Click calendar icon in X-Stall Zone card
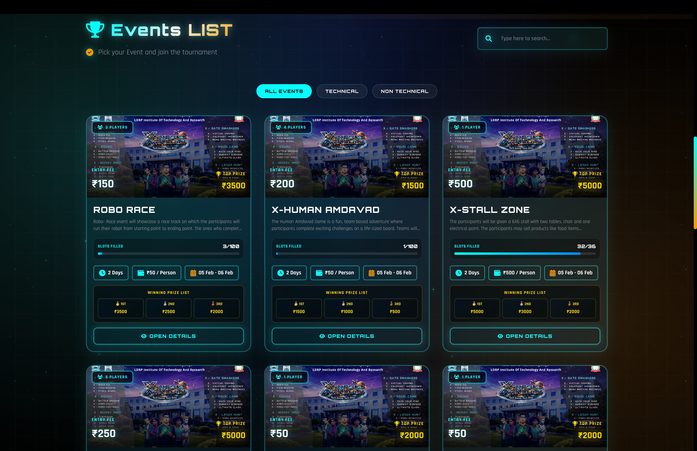Screen dimensions: 697x451 (x=552, y=273)
